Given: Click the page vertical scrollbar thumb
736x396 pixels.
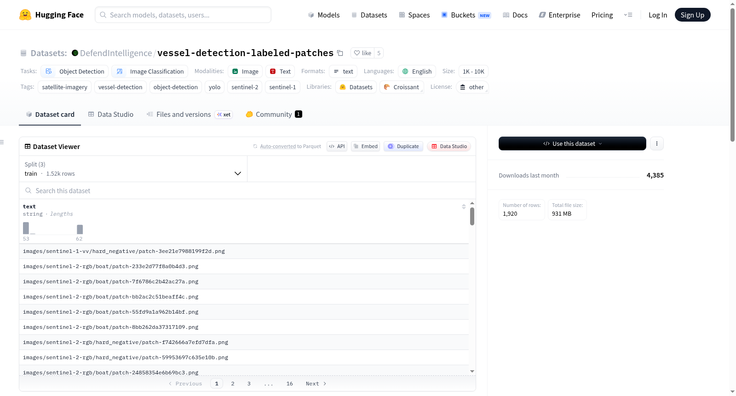Looking at the screenshot, I should 732,75.
